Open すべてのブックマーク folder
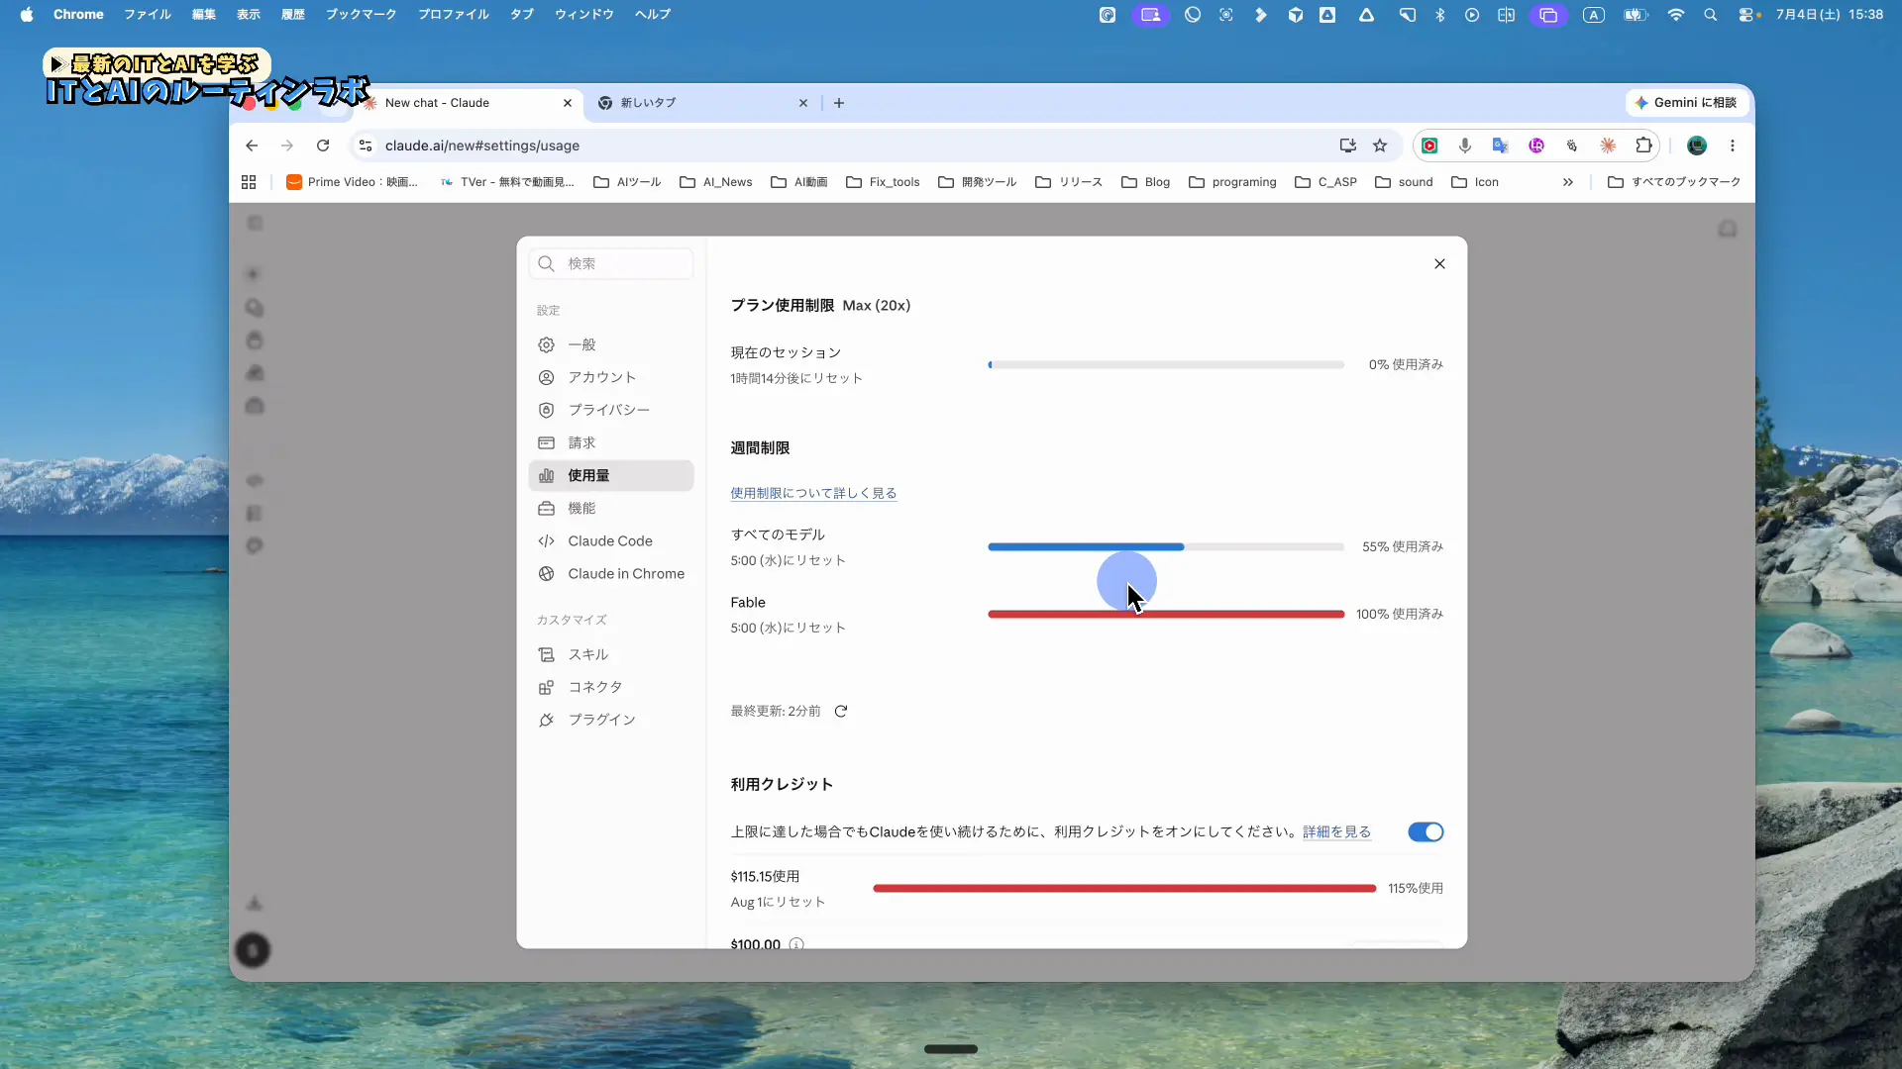 coord(1674,182)
